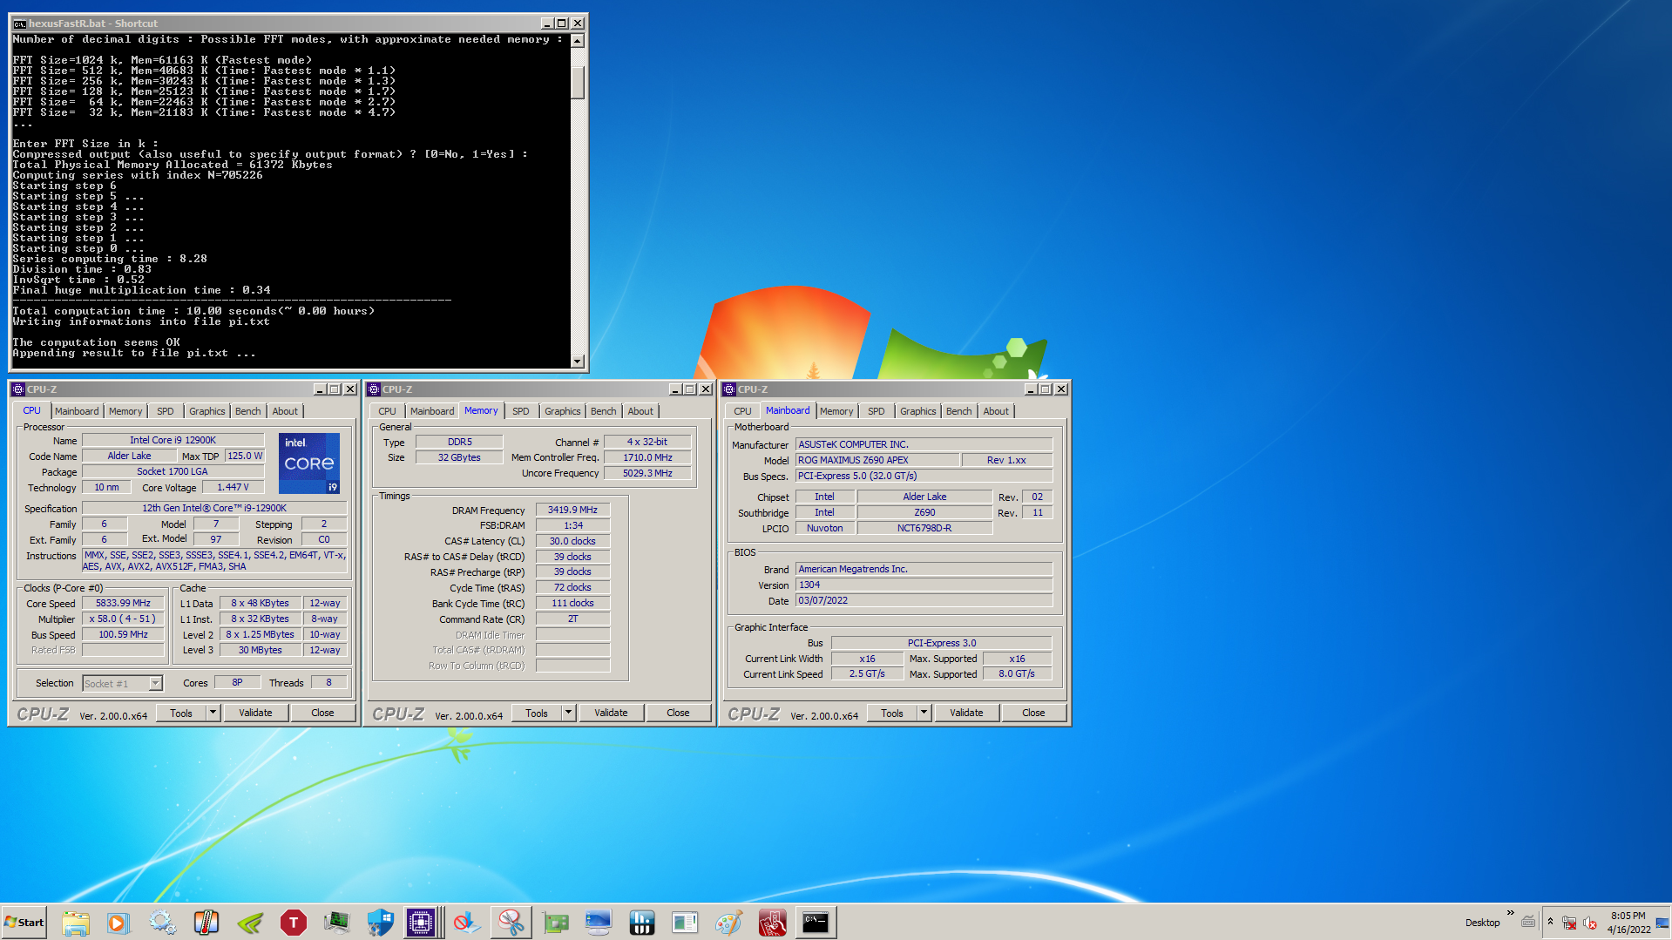Open the blue computer monitor taskbar icon
Screen dimensions: 1672x940
599,923
